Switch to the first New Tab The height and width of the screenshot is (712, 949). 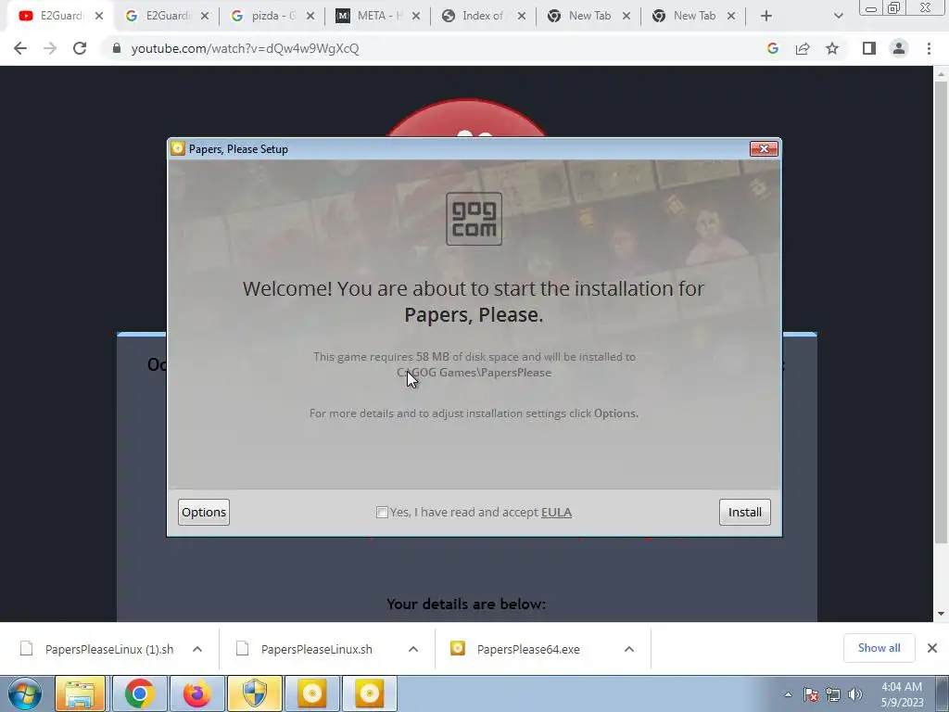588,16
